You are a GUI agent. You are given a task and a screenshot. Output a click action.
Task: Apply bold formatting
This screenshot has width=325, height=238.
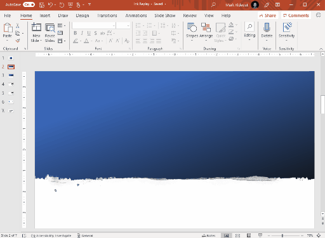tap(76, 33)
